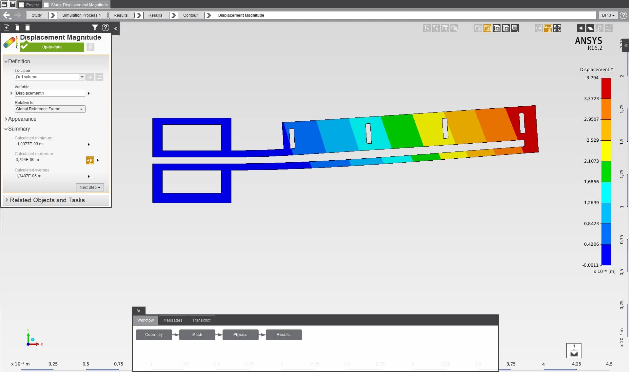Click the lightning update icon
Screen dimensions: 629x372
pos(90,47)
